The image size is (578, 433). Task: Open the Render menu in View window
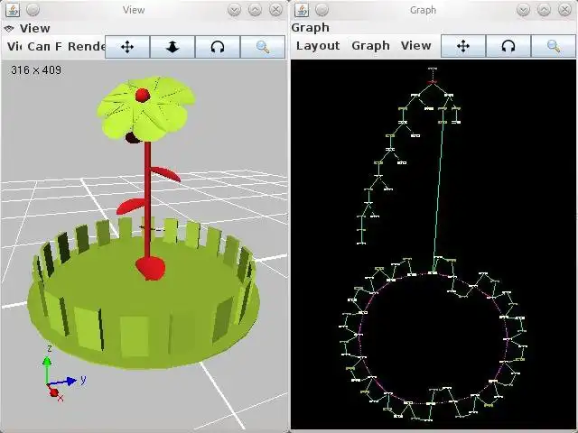pos(87,46)
